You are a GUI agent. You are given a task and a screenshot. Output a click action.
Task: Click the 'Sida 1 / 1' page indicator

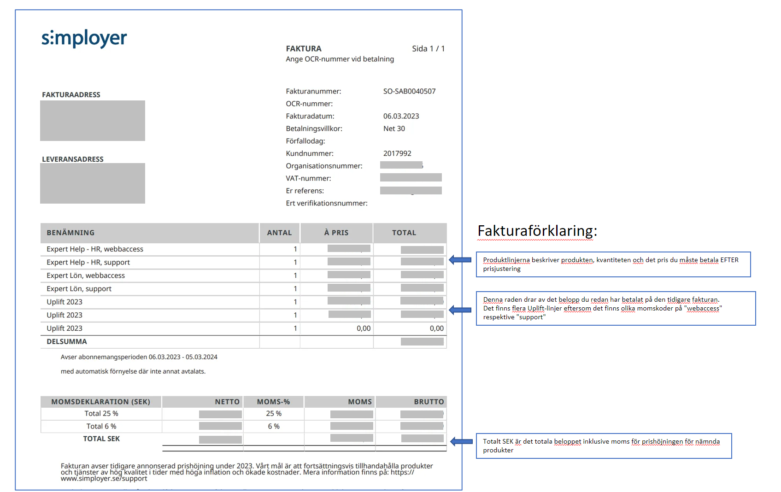tap(428, 48)
